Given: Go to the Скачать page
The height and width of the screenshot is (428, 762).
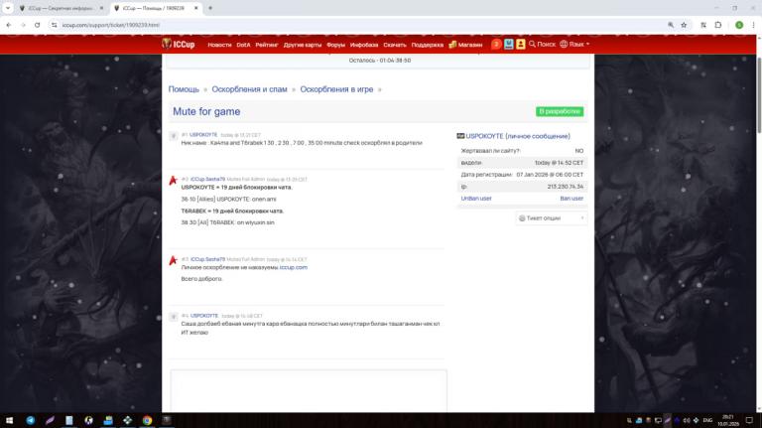Looking at the screenshot, I should [x=395, y=45].
